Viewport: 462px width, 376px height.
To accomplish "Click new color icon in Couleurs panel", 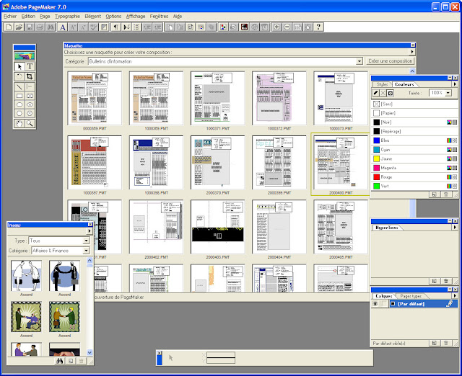I will 435,194.
